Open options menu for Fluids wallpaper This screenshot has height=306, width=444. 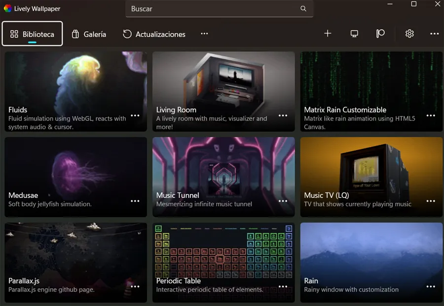[135, 115]
